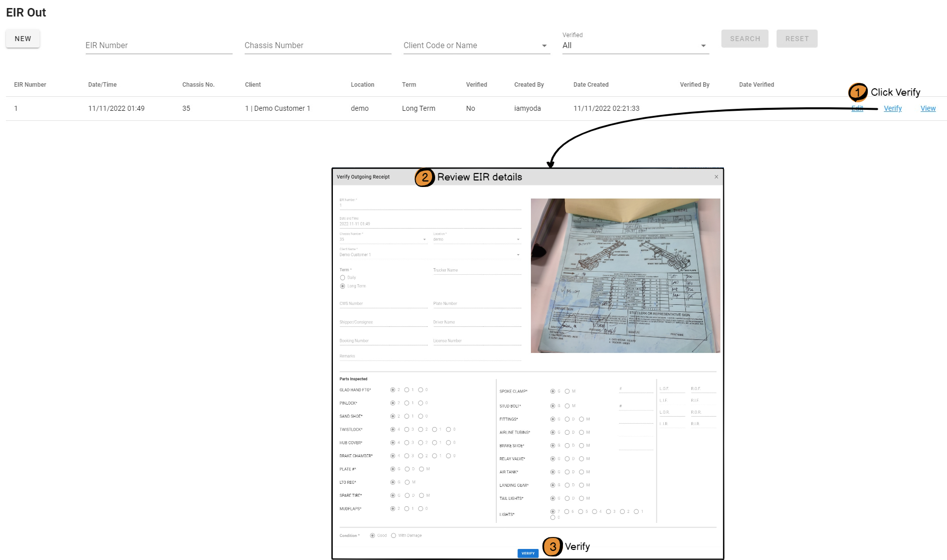Click the NEW button
Screen dimensions: 947x560
[x=23, y=39]
